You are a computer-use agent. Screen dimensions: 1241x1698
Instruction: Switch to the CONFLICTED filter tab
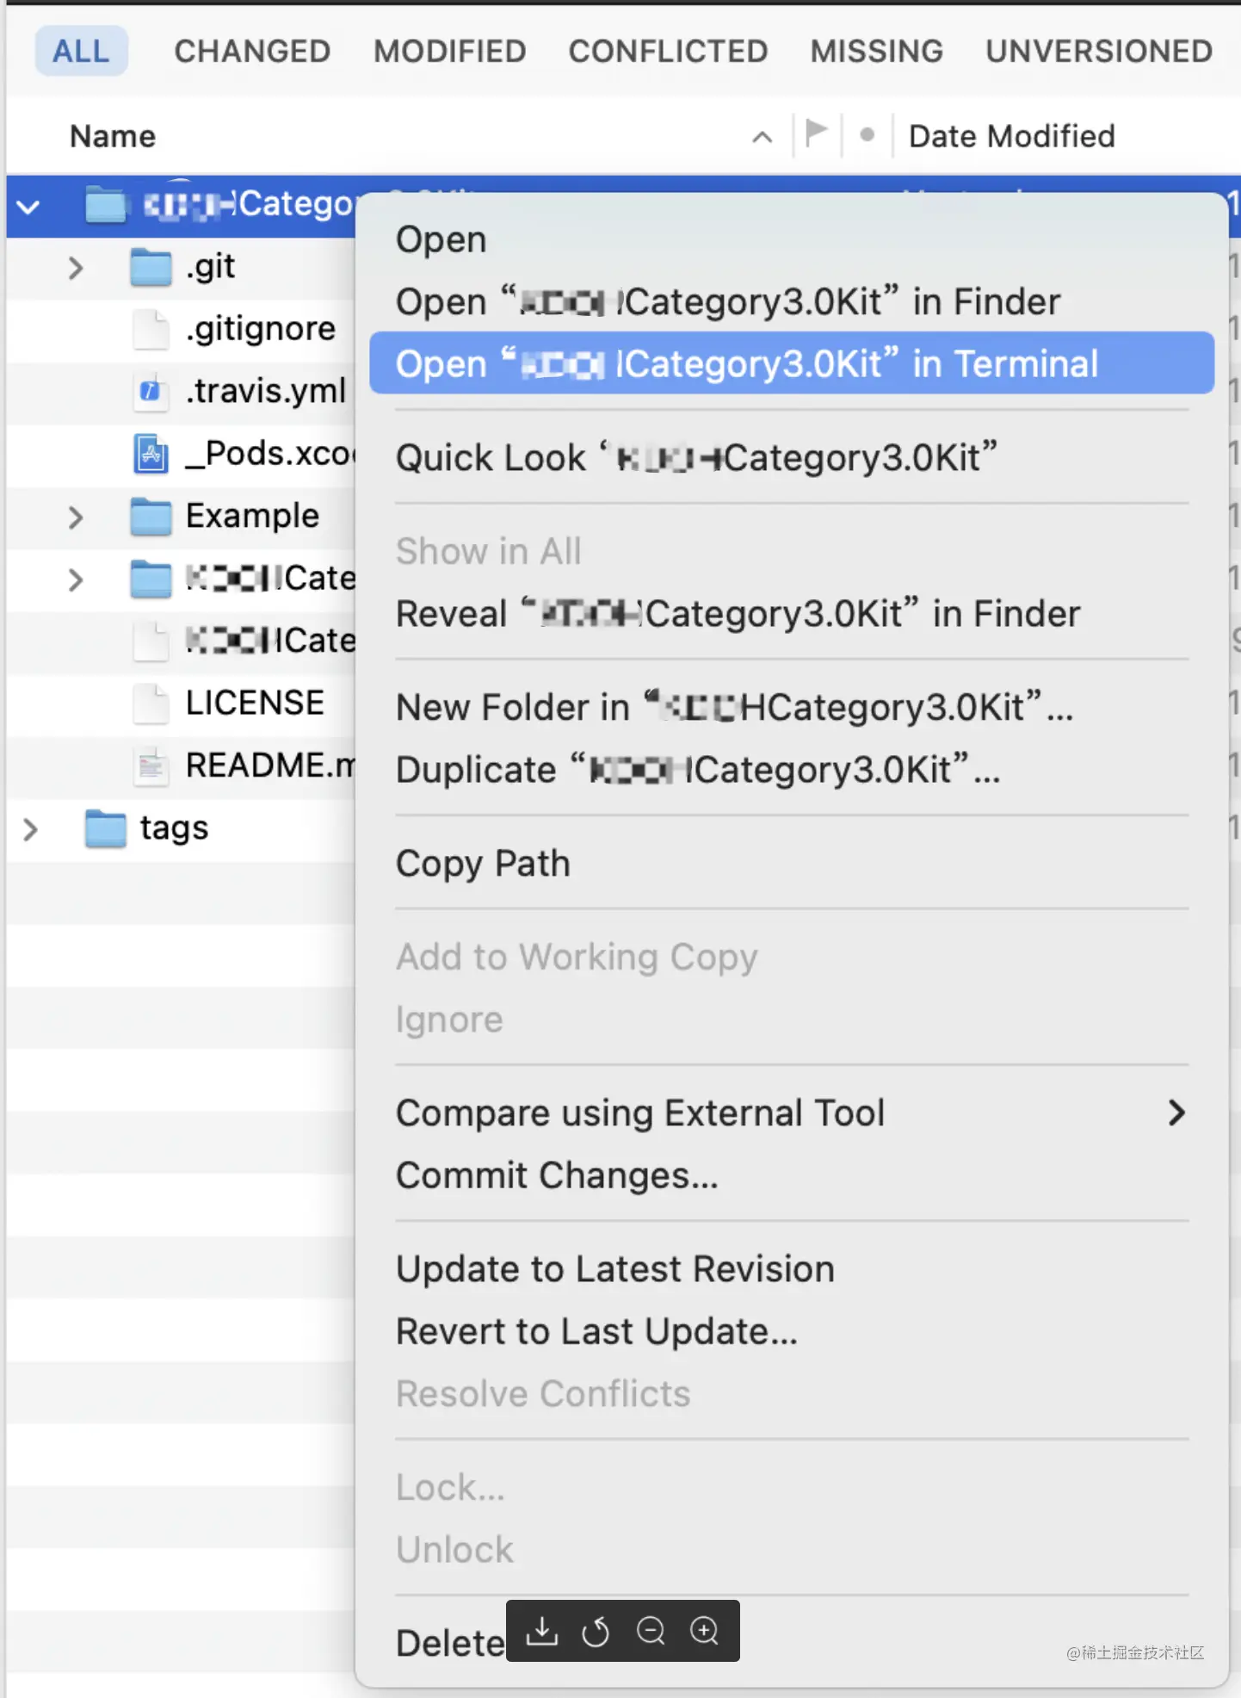668,52
